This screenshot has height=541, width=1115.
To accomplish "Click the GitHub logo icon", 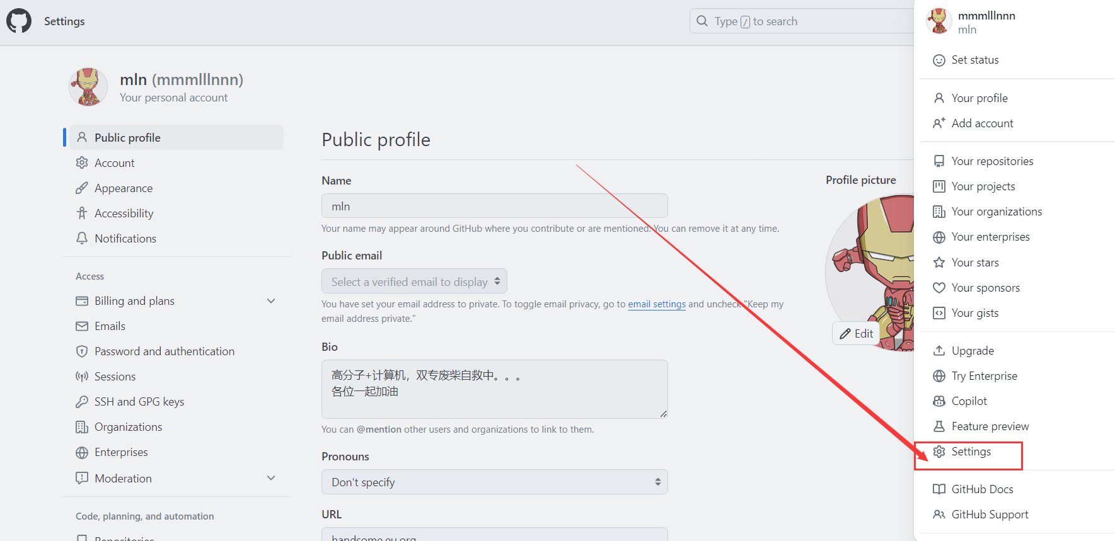I will (19, 21).
